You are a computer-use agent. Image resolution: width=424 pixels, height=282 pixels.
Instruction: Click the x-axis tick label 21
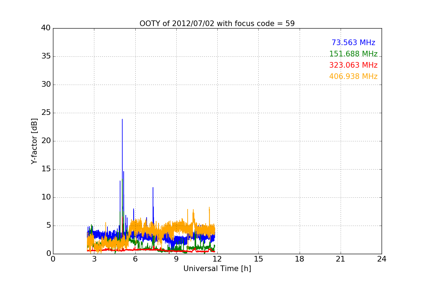(x=341, y=259)
